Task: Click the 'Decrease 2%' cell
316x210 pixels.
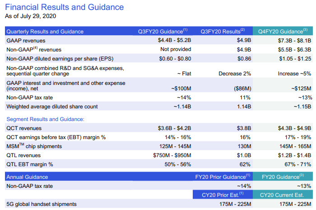Action: click(x=235, y=74)
